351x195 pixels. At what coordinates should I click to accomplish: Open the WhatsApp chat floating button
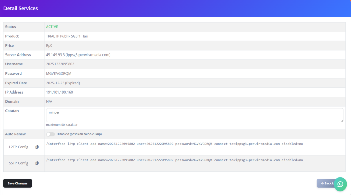coord(340,184)
